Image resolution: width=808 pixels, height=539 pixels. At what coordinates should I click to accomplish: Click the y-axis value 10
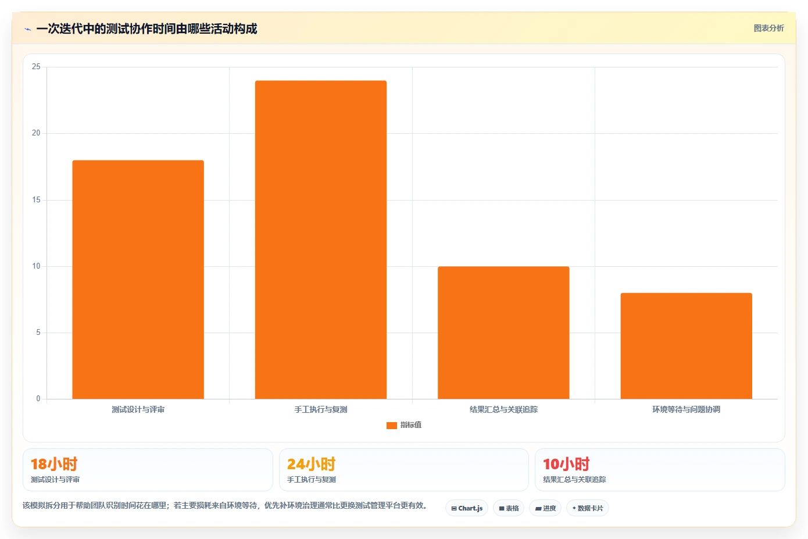(36, 266)
